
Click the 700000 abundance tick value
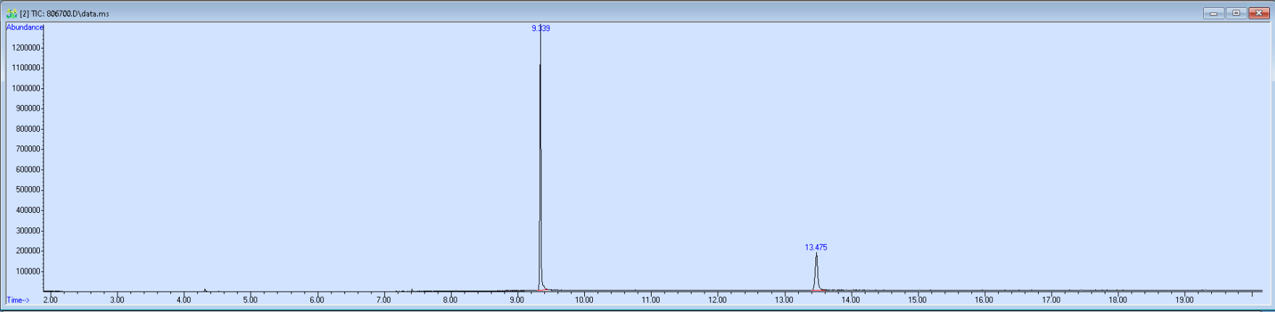28,149
